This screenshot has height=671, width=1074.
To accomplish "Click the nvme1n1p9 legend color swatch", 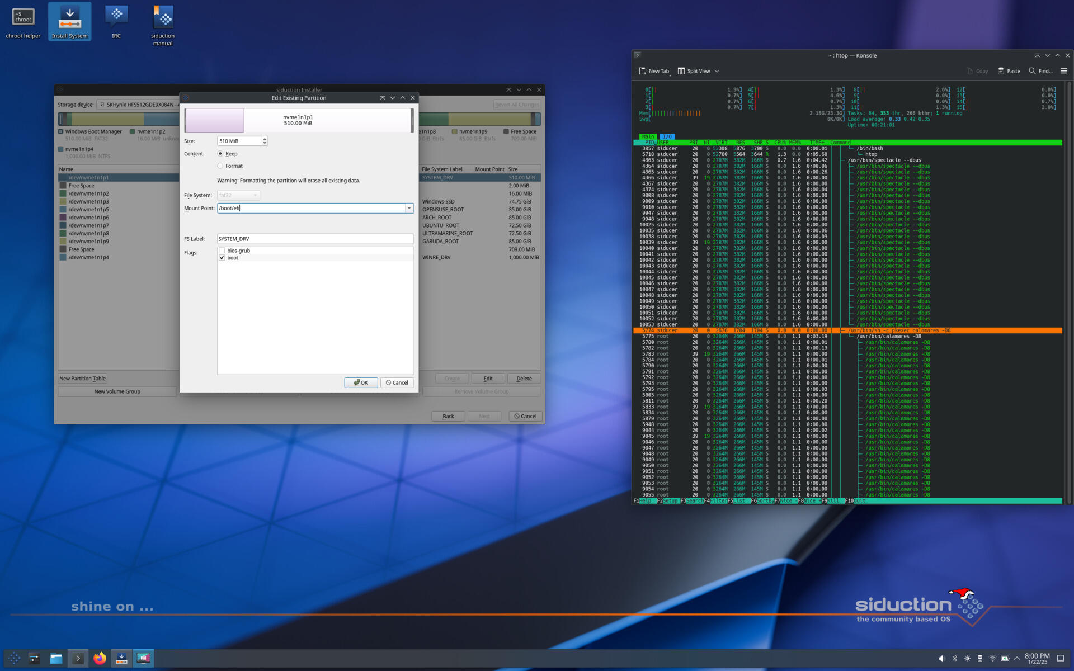I will click(x=455, y=131).
